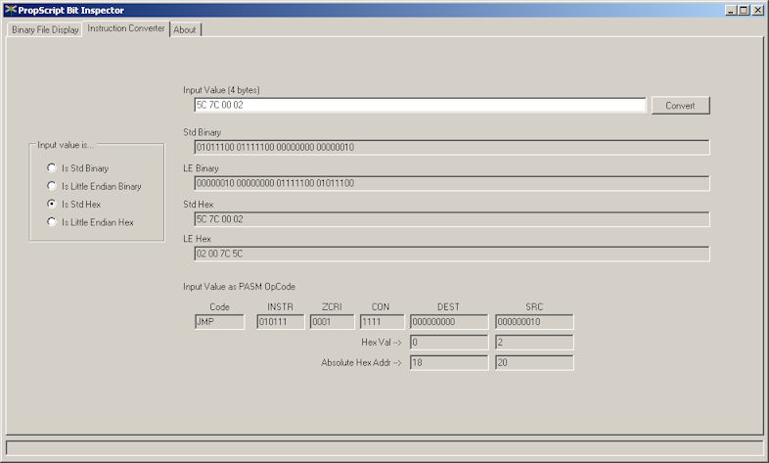Click the PropScript app icon in title bar
The width and height of the screenshot is (769, 463).
[x=10, y=10]
